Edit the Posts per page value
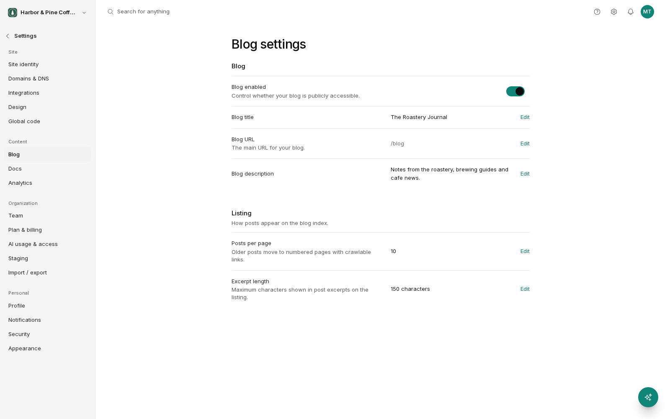 pos(525,251)
